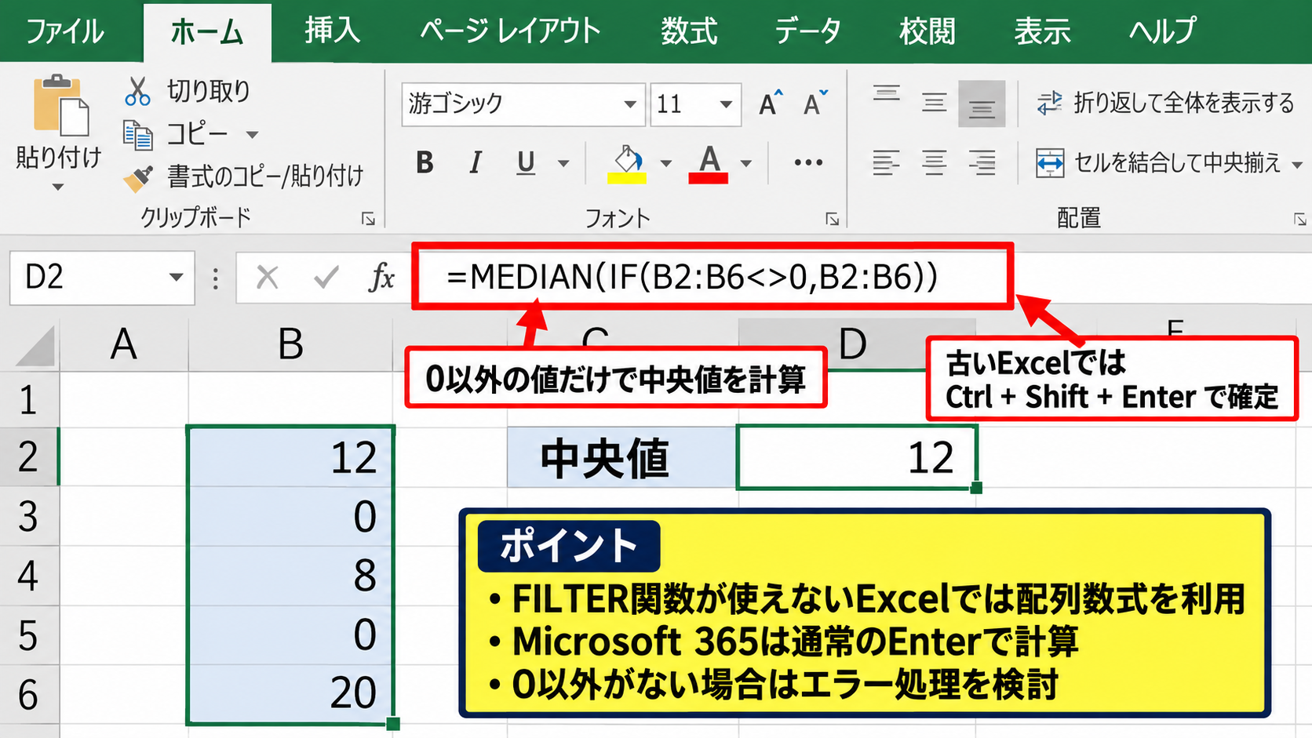
Task: Select the sheet's select-all corner triangle
Action: tap(35, 346)
